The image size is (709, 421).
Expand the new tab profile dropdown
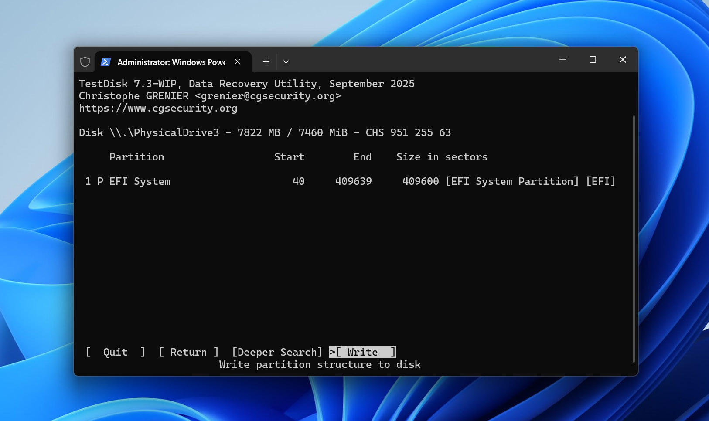pos(286,62)
